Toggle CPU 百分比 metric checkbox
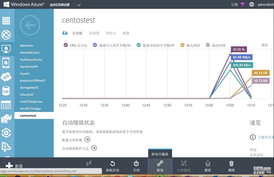274x177 pixels. click(66, 45)
